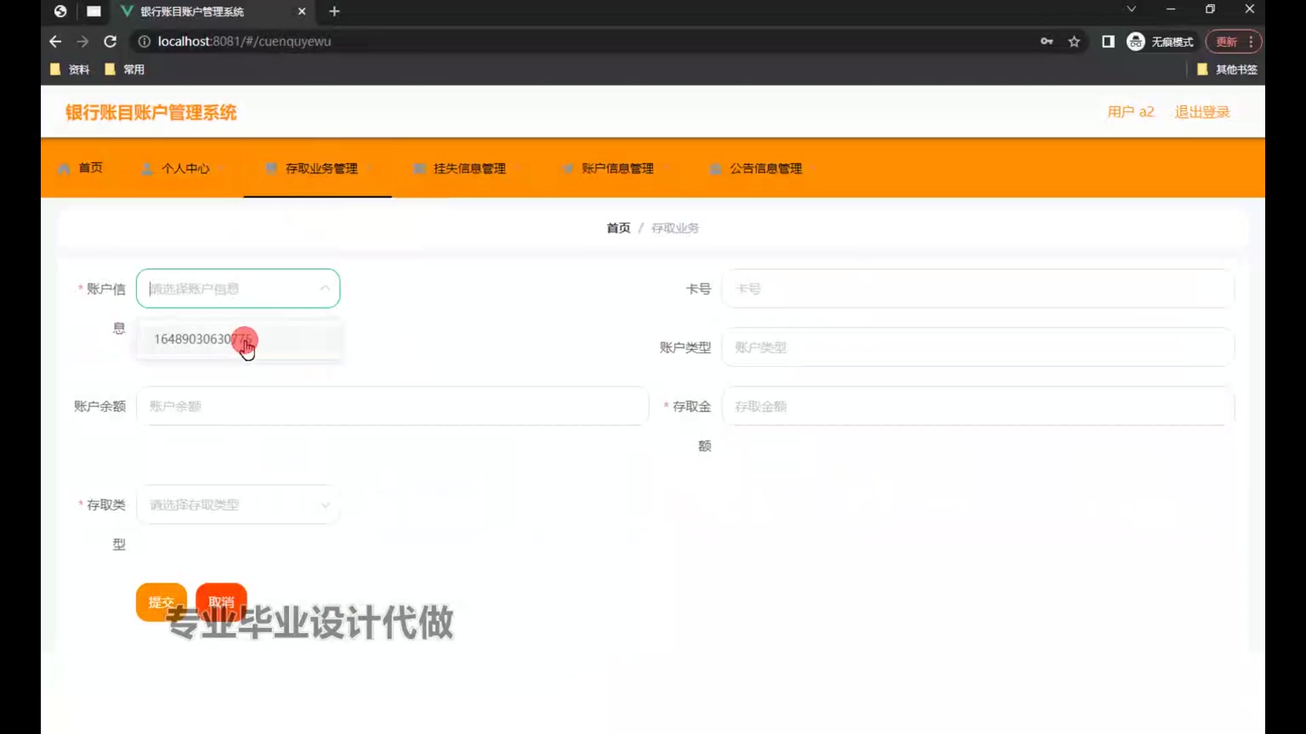The width and height of the screenshot is (1306, 734).
Task: Bookmark page with star icon
Action: click(1074, 41)
